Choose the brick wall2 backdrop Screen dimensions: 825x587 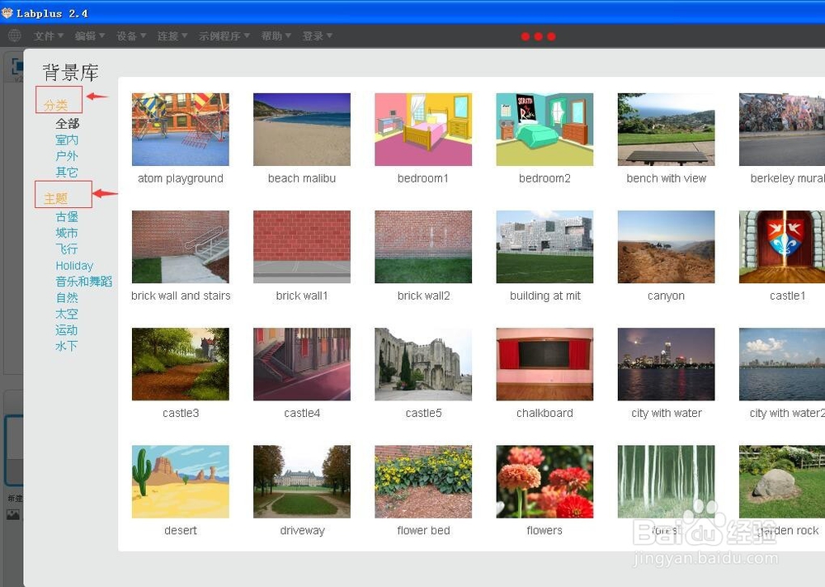pyautogui.click(x=423, y=247)
